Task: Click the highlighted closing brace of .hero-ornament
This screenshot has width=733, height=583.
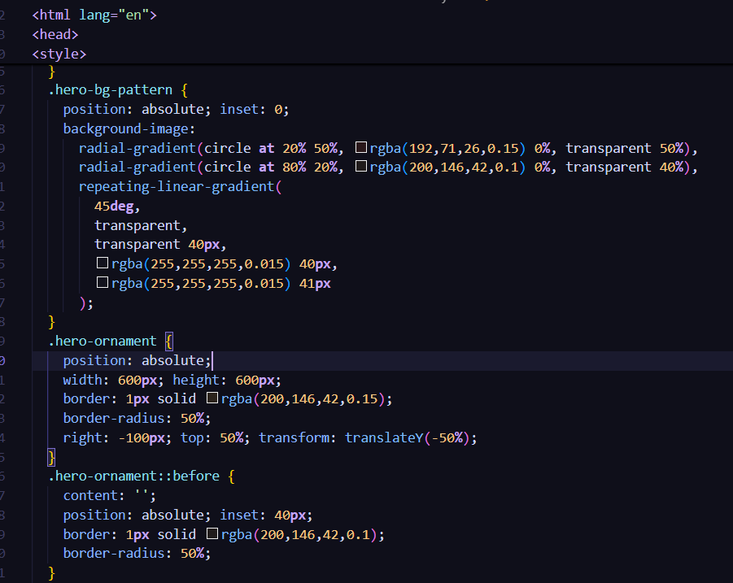Action: [51, 457]
